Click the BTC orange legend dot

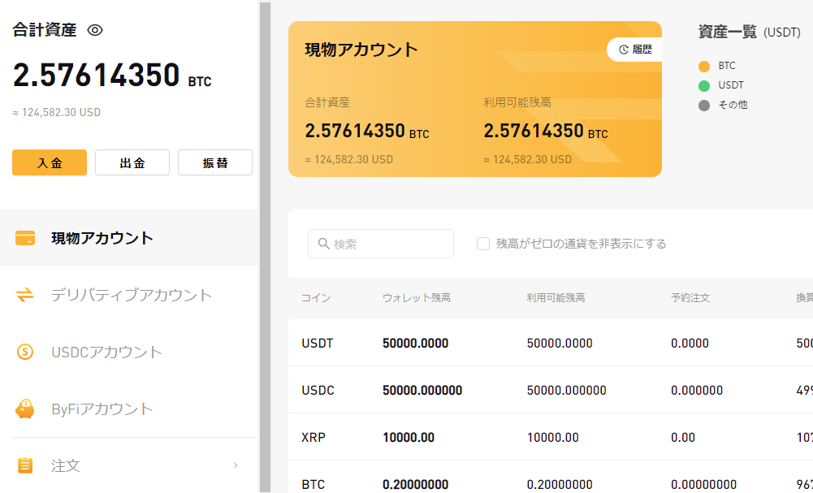pyautogui.click(x=704, y=67)
